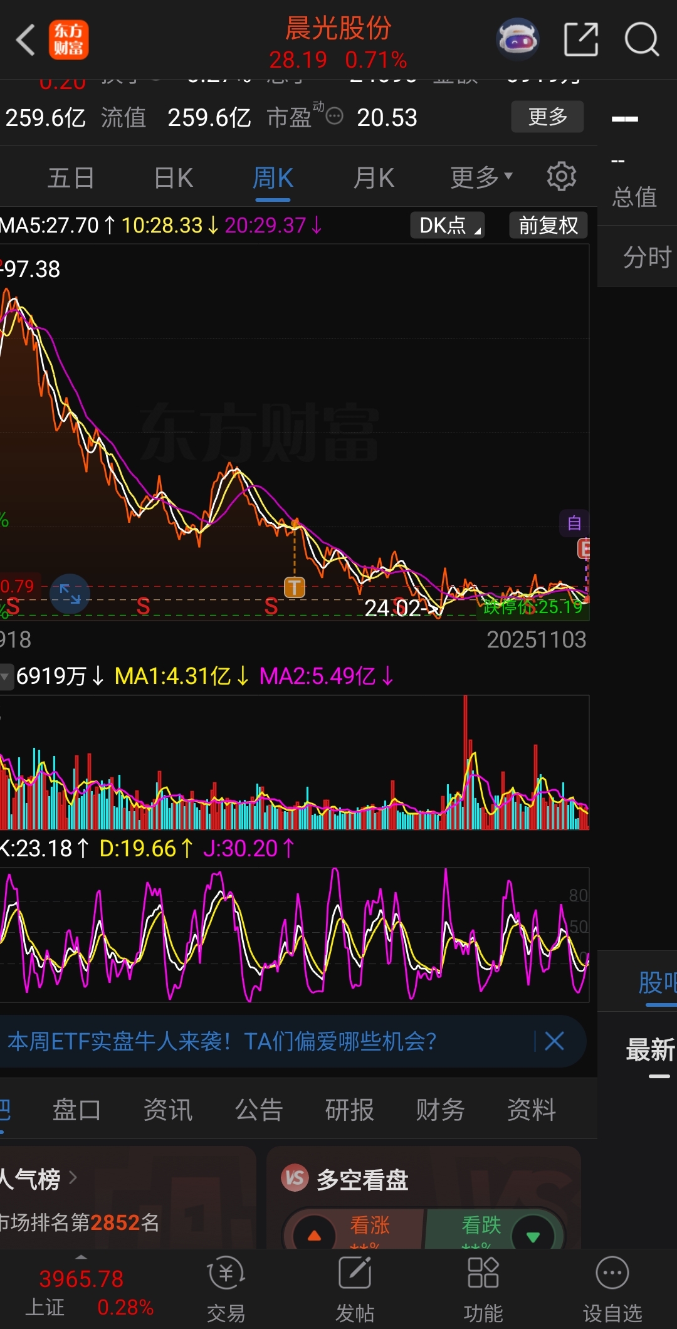Open the 研报 tab
The image size is (677, 1329).
pos(350,1110)
